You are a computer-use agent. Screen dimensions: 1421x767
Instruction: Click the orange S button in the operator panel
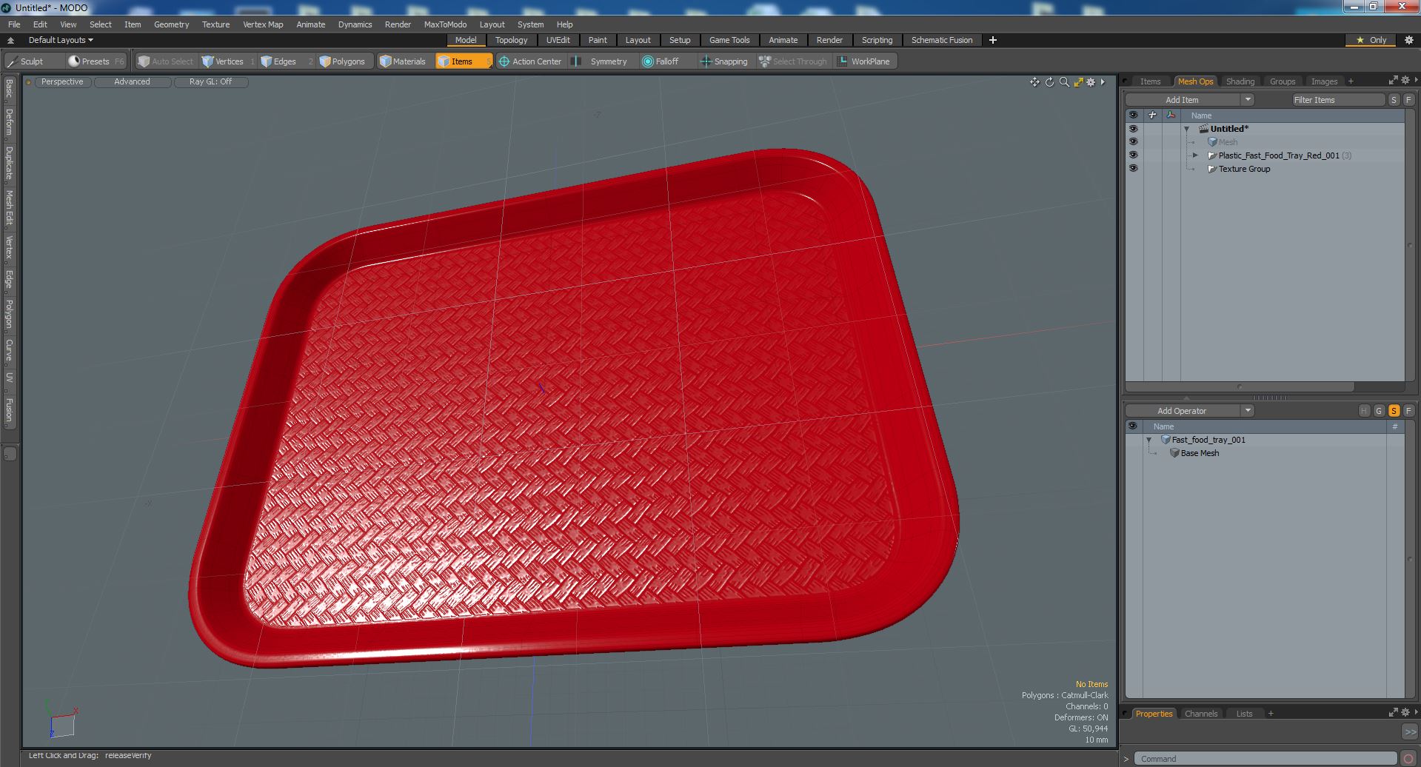coord(1394,411)
